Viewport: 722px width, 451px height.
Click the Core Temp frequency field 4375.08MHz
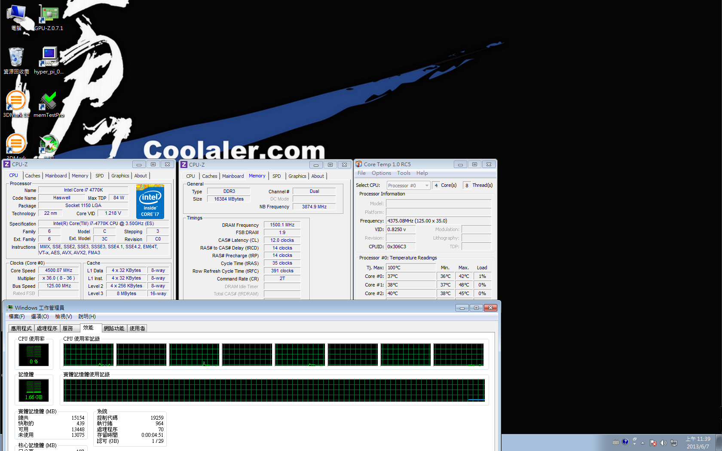pos(438,221)
